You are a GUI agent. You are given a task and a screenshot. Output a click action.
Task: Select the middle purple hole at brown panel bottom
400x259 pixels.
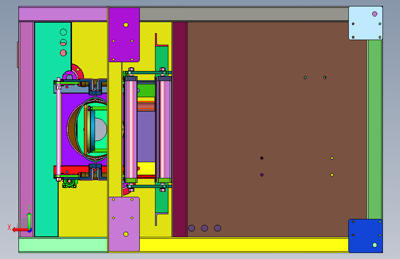204,228
